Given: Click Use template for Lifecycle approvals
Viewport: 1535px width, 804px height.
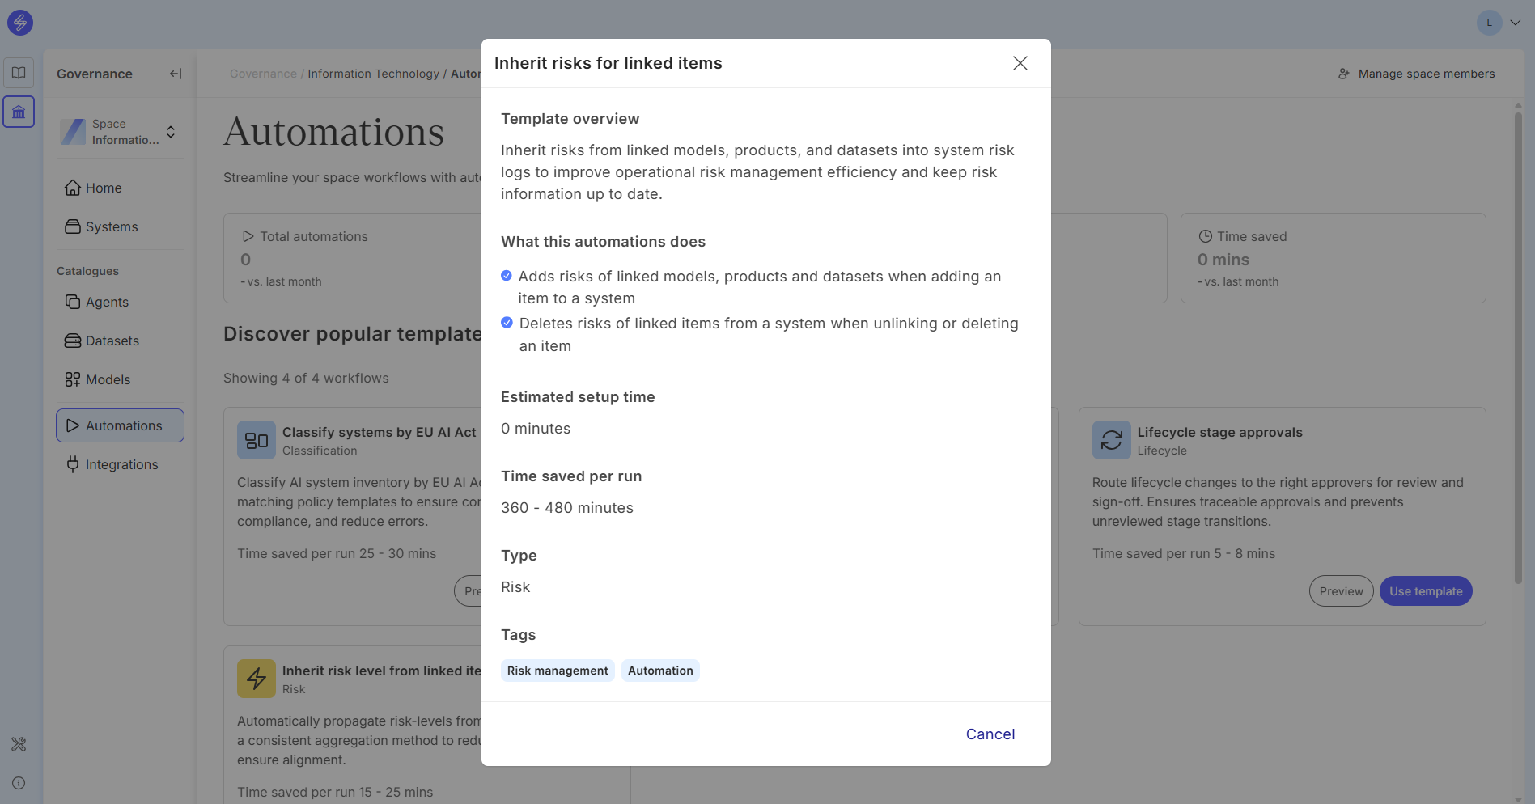Looking at the screenshot, I should [1425, 591].
